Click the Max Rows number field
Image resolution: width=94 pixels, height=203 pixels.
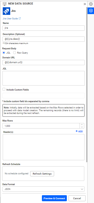[41, 126]
